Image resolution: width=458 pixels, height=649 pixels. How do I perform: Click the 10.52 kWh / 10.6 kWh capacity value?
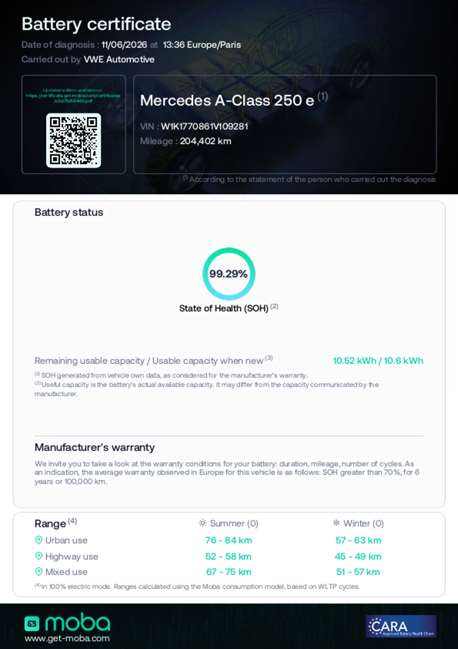click(378, 361)
